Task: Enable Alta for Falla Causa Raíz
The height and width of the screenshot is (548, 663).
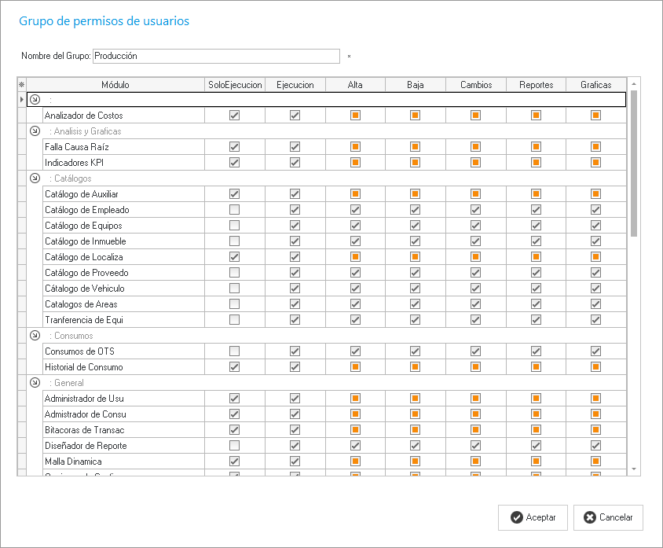Action: point(355,147)
